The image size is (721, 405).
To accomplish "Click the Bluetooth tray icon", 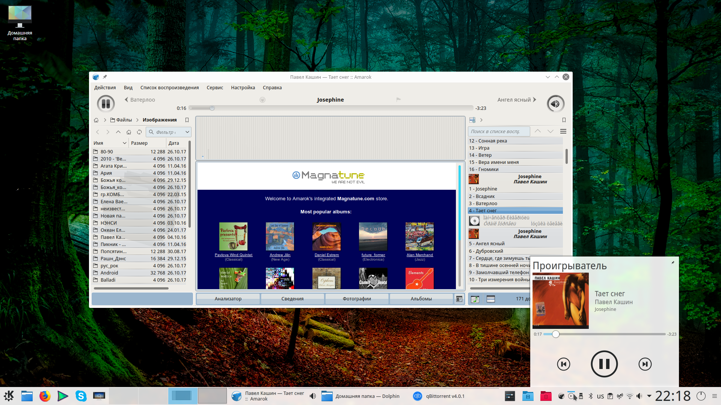I will coord(590,396).
